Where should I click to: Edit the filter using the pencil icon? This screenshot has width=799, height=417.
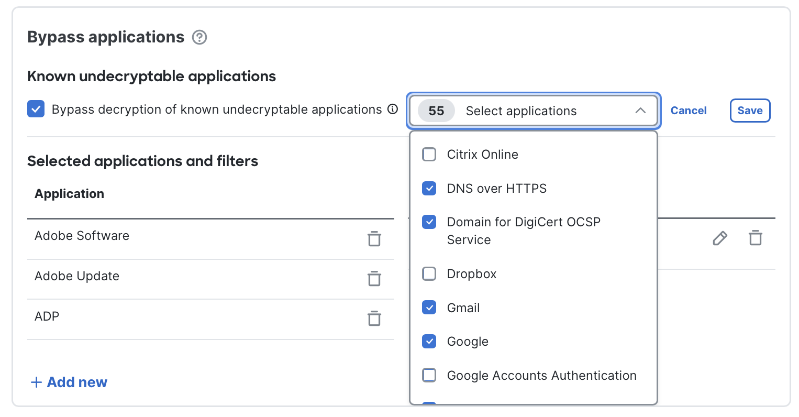(x=720, y=238)
